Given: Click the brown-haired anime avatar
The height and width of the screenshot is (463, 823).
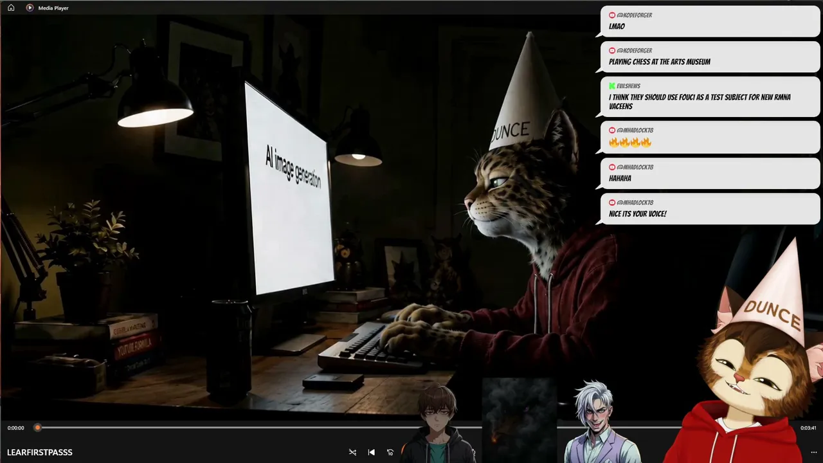Looking at the screenshot, I should pos(439,423).
